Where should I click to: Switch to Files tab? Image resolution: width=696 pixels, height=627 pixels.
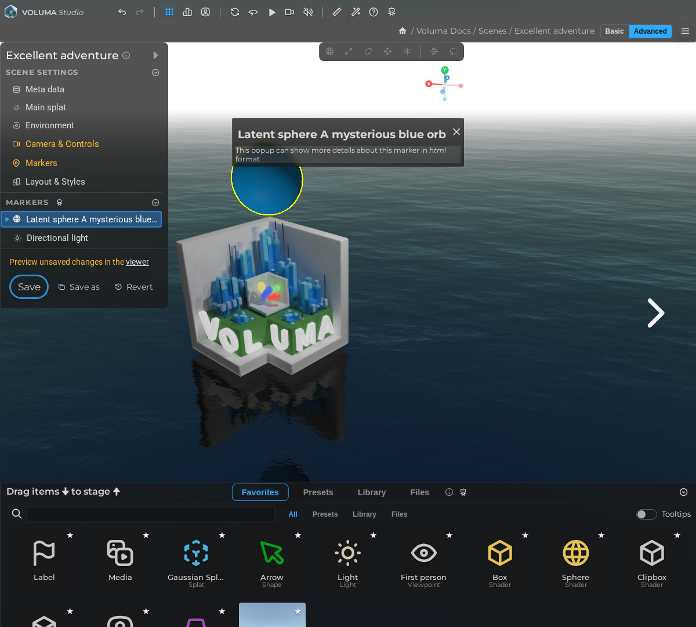[x=419, y=492]
